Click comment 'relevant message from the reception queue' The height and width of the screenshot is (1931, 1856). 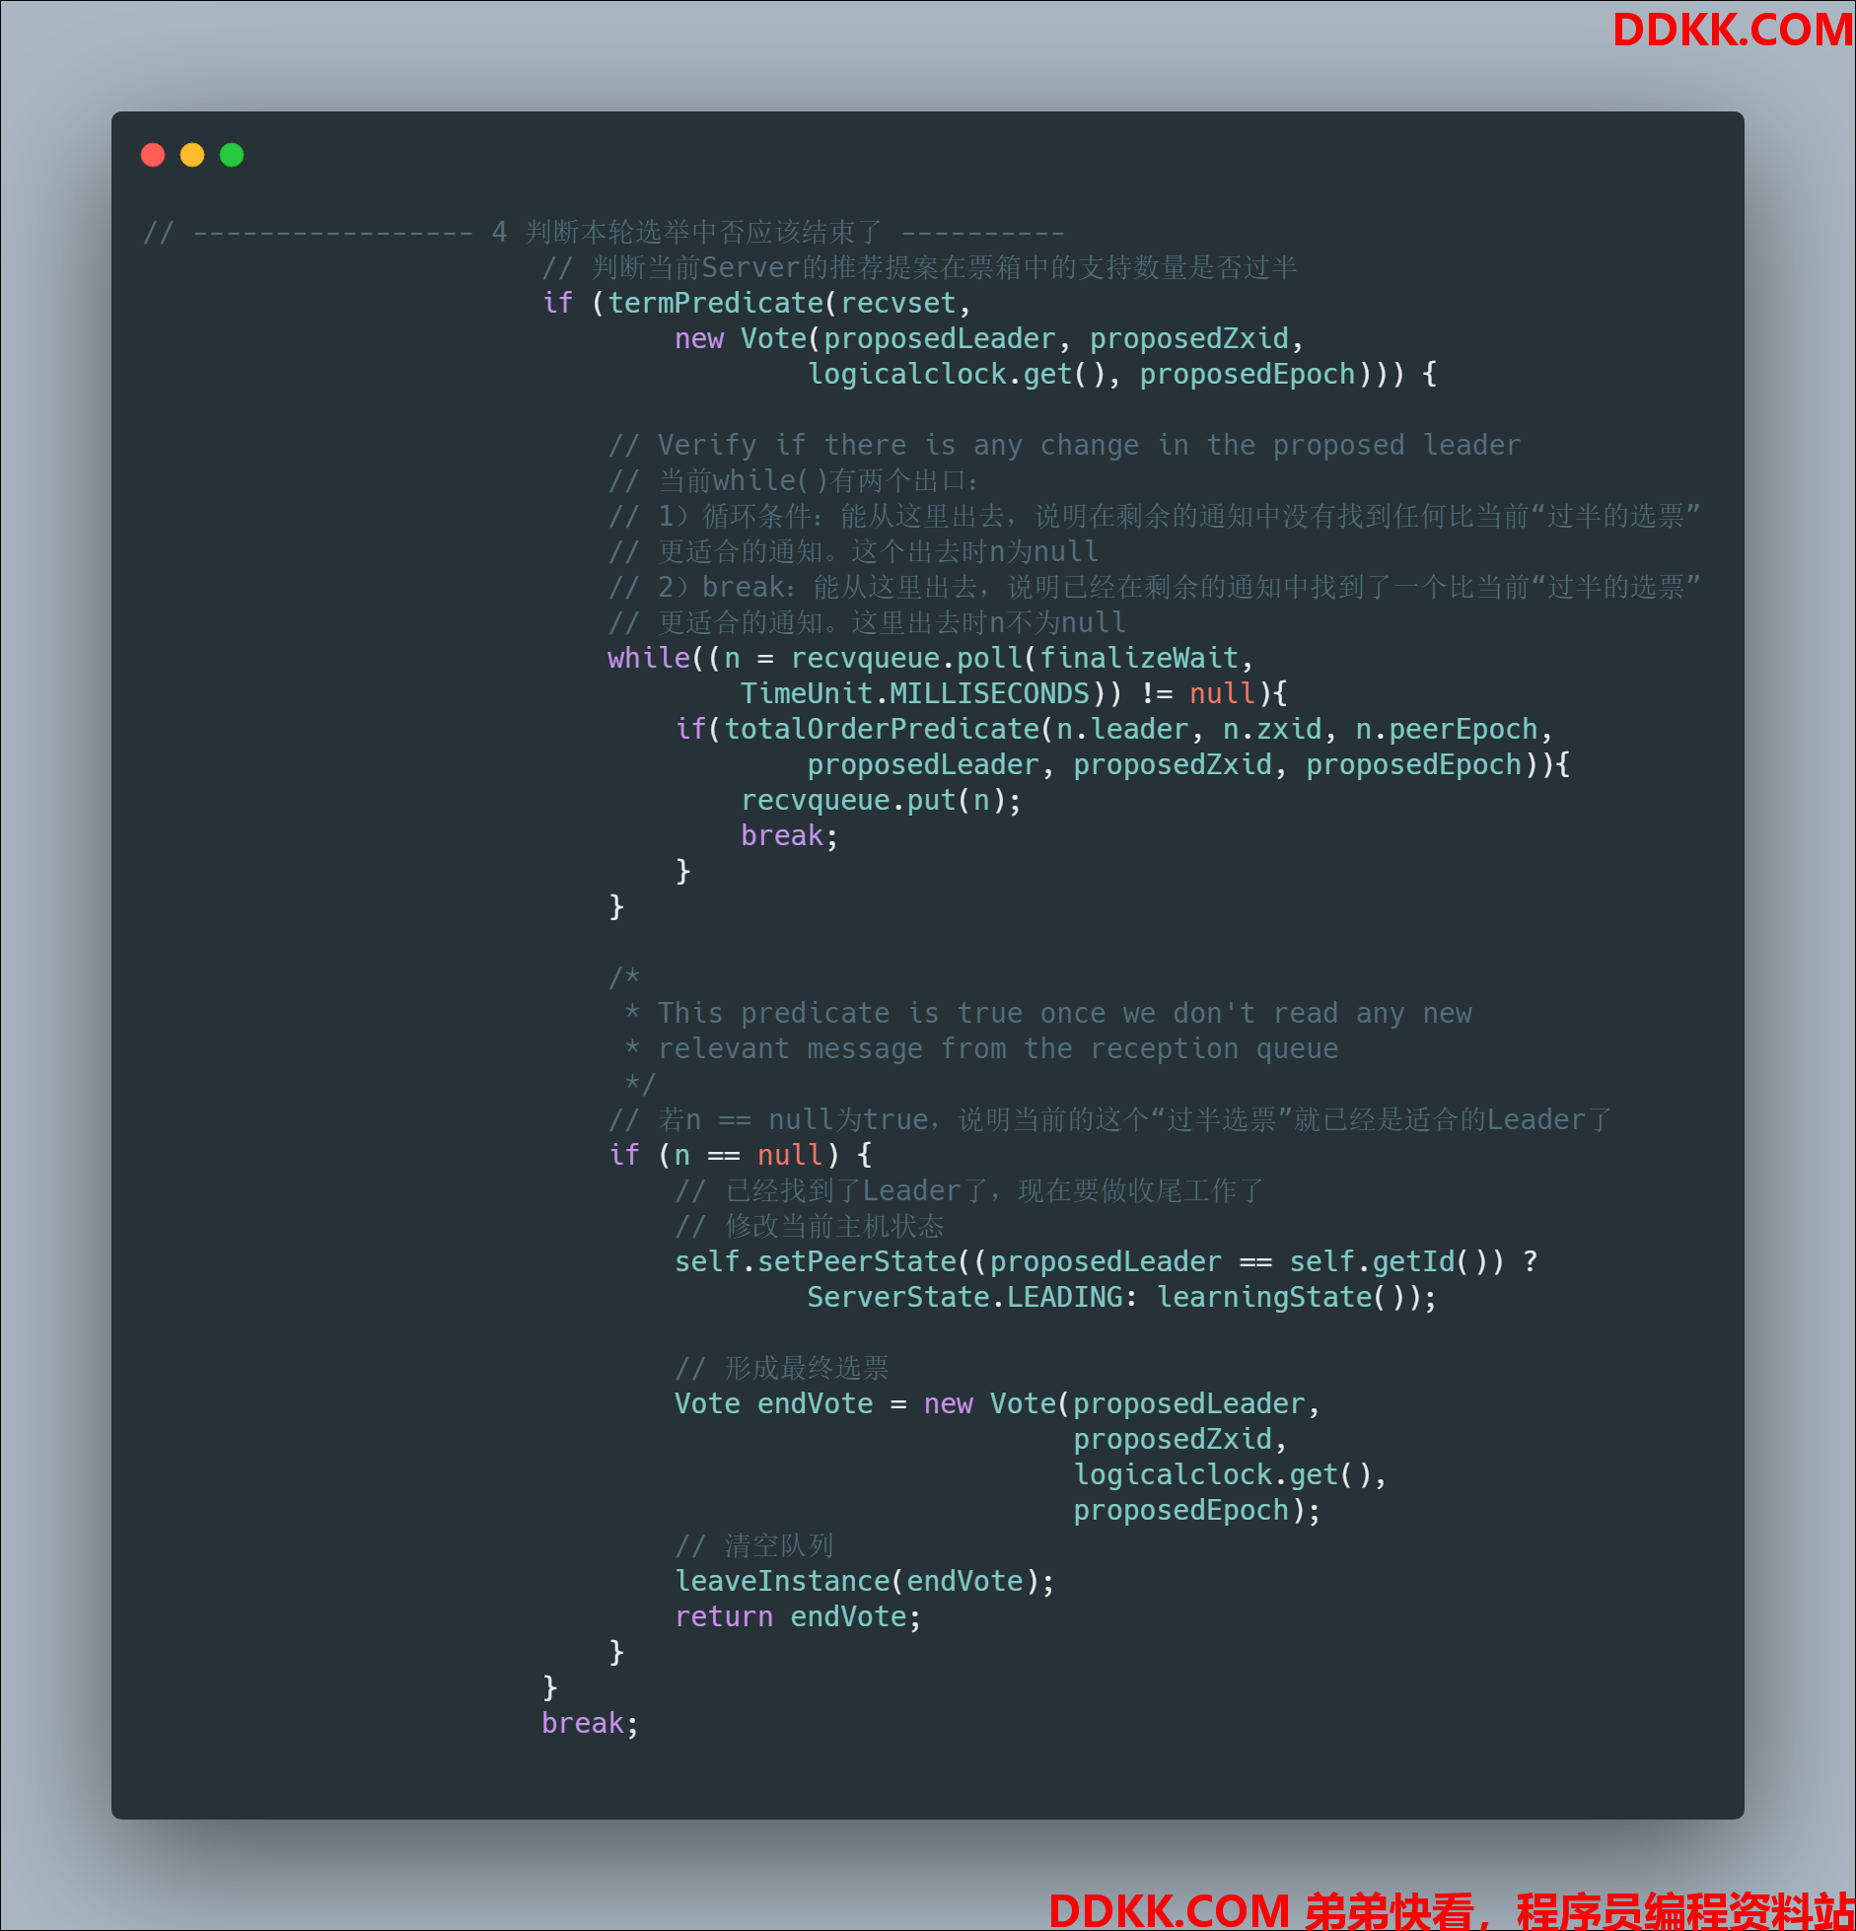click(981, 1048)
